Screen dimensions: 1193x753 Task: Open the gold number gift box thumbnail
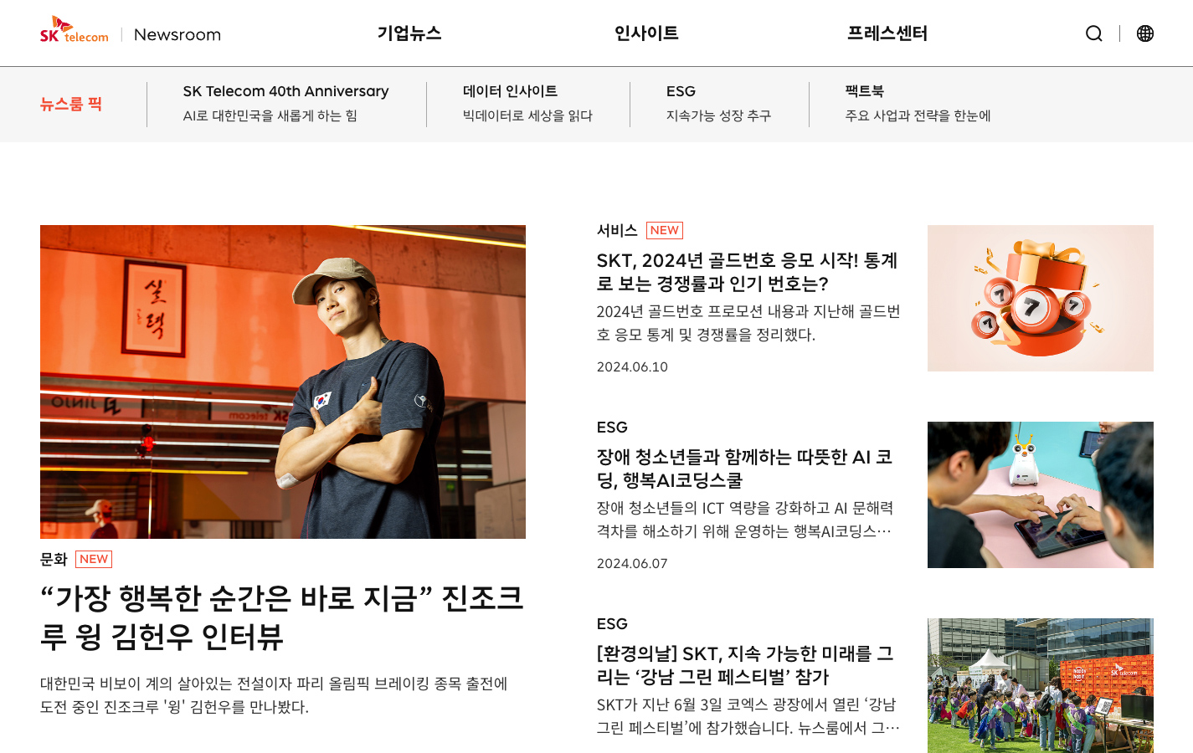(1041, 298)
